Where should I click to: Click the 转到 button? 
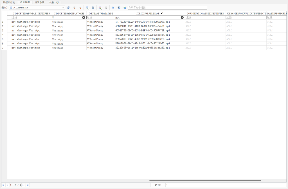tap(157, 185)
